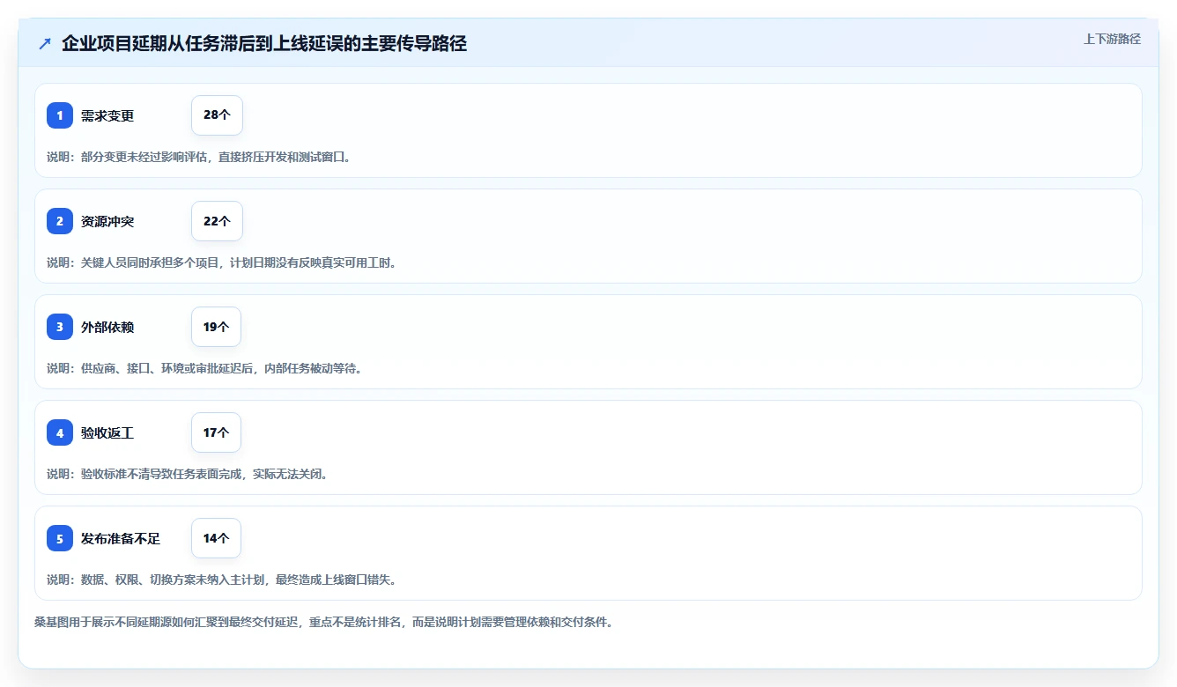
Task: Click the 上下游路径 label at top right
Action: (1112, 39)
